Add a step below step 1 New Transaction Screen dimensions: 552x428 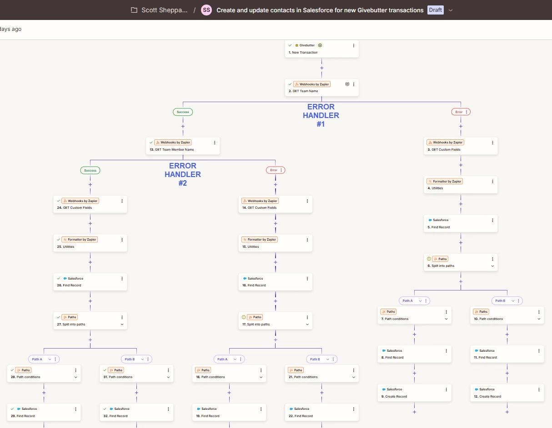[322, 68]
